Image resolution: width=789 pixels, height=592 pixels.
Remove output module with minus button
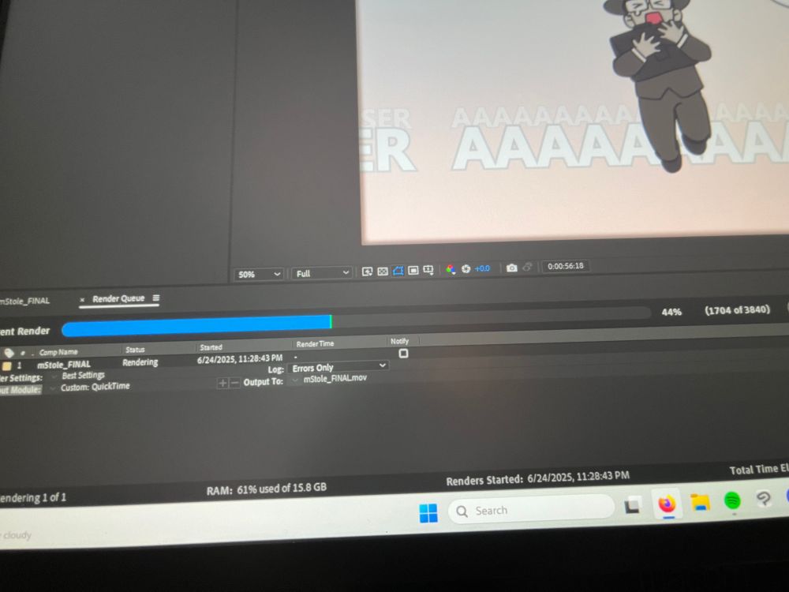(234, 383)
